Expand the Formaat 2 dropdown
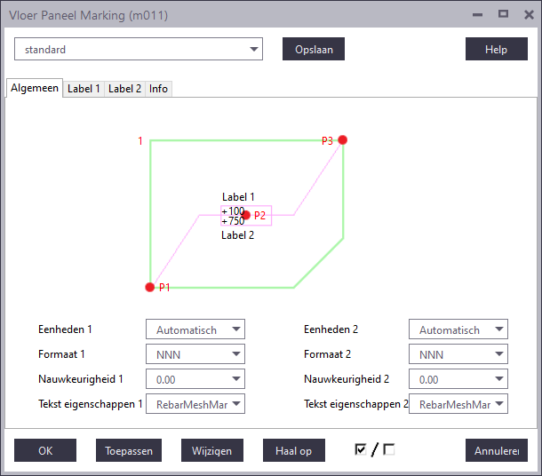This screenshot has height=476, width=542. pos(458,354)
